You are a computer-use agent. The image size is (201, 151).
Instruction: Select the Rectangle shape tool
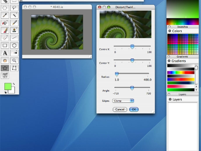[5, 45]
